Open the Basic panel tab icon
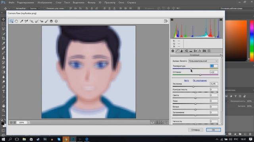 [x=173, y=51]
